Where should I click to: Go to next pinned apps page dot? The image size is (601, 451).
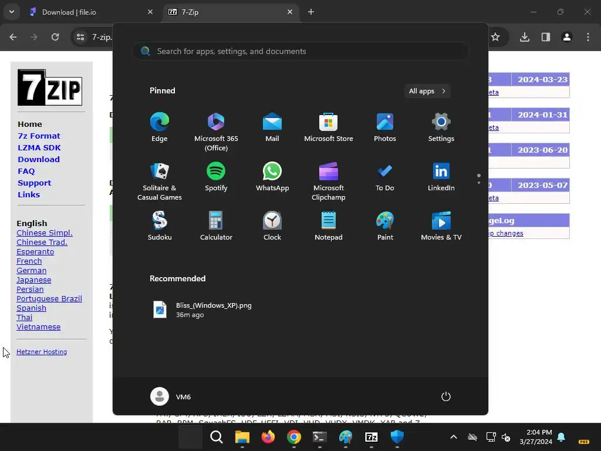pos(479,183)
